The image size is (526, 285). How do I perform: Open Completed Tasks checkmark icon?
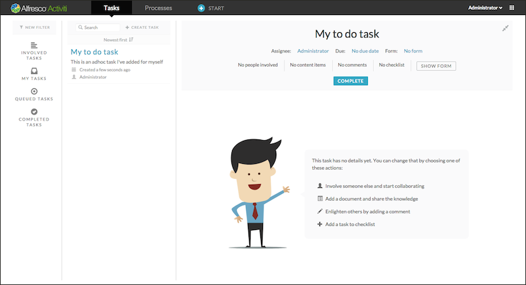tap(34, 111)
